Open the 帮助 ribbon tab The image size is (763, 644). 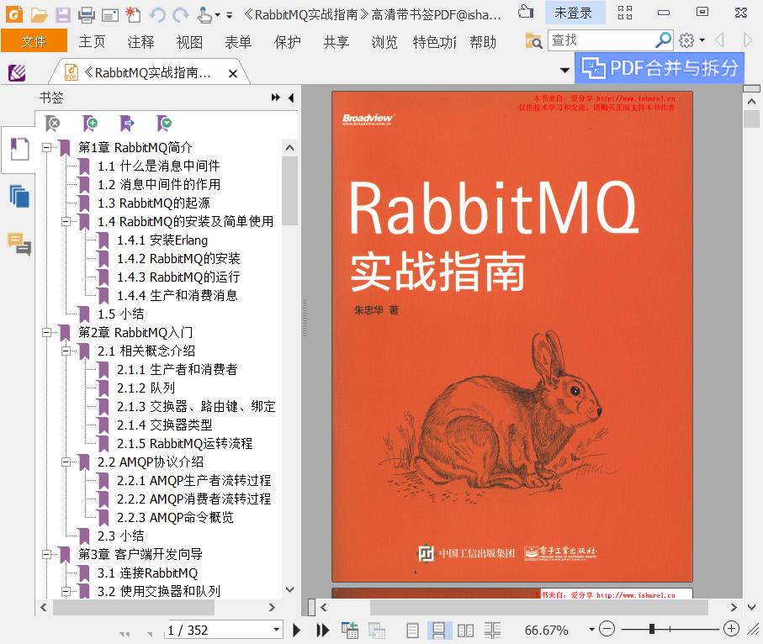point(483,42)
